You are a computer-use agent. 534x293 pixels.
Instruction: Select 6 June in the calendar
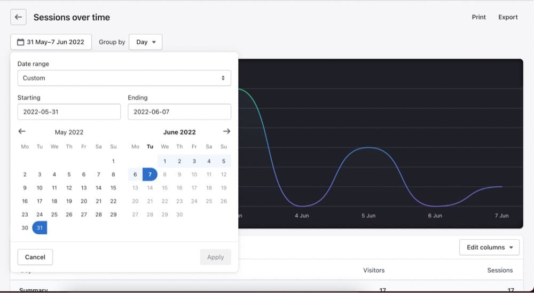click(x=135, y=175)
